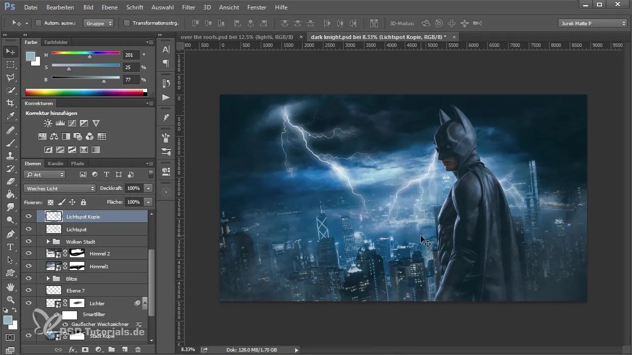The height and width of the screenshot is (355, 632).
Task: Open the Ebenen panel options menu
Action: [x=150, y=163]
